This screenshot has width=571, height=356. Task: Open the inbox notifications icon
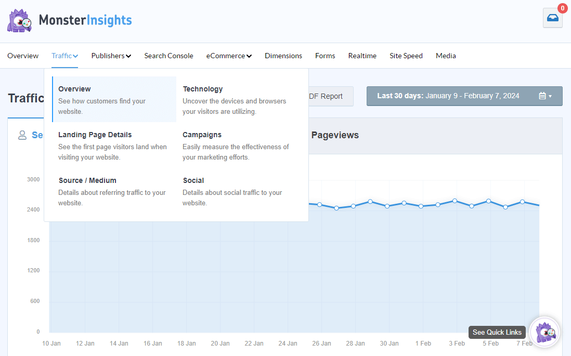tap(552, 18)
